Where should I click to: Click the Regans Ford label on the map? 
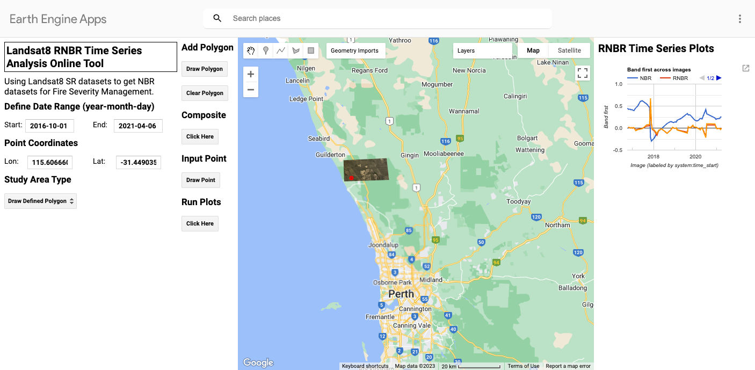click(x=369, y=70)
